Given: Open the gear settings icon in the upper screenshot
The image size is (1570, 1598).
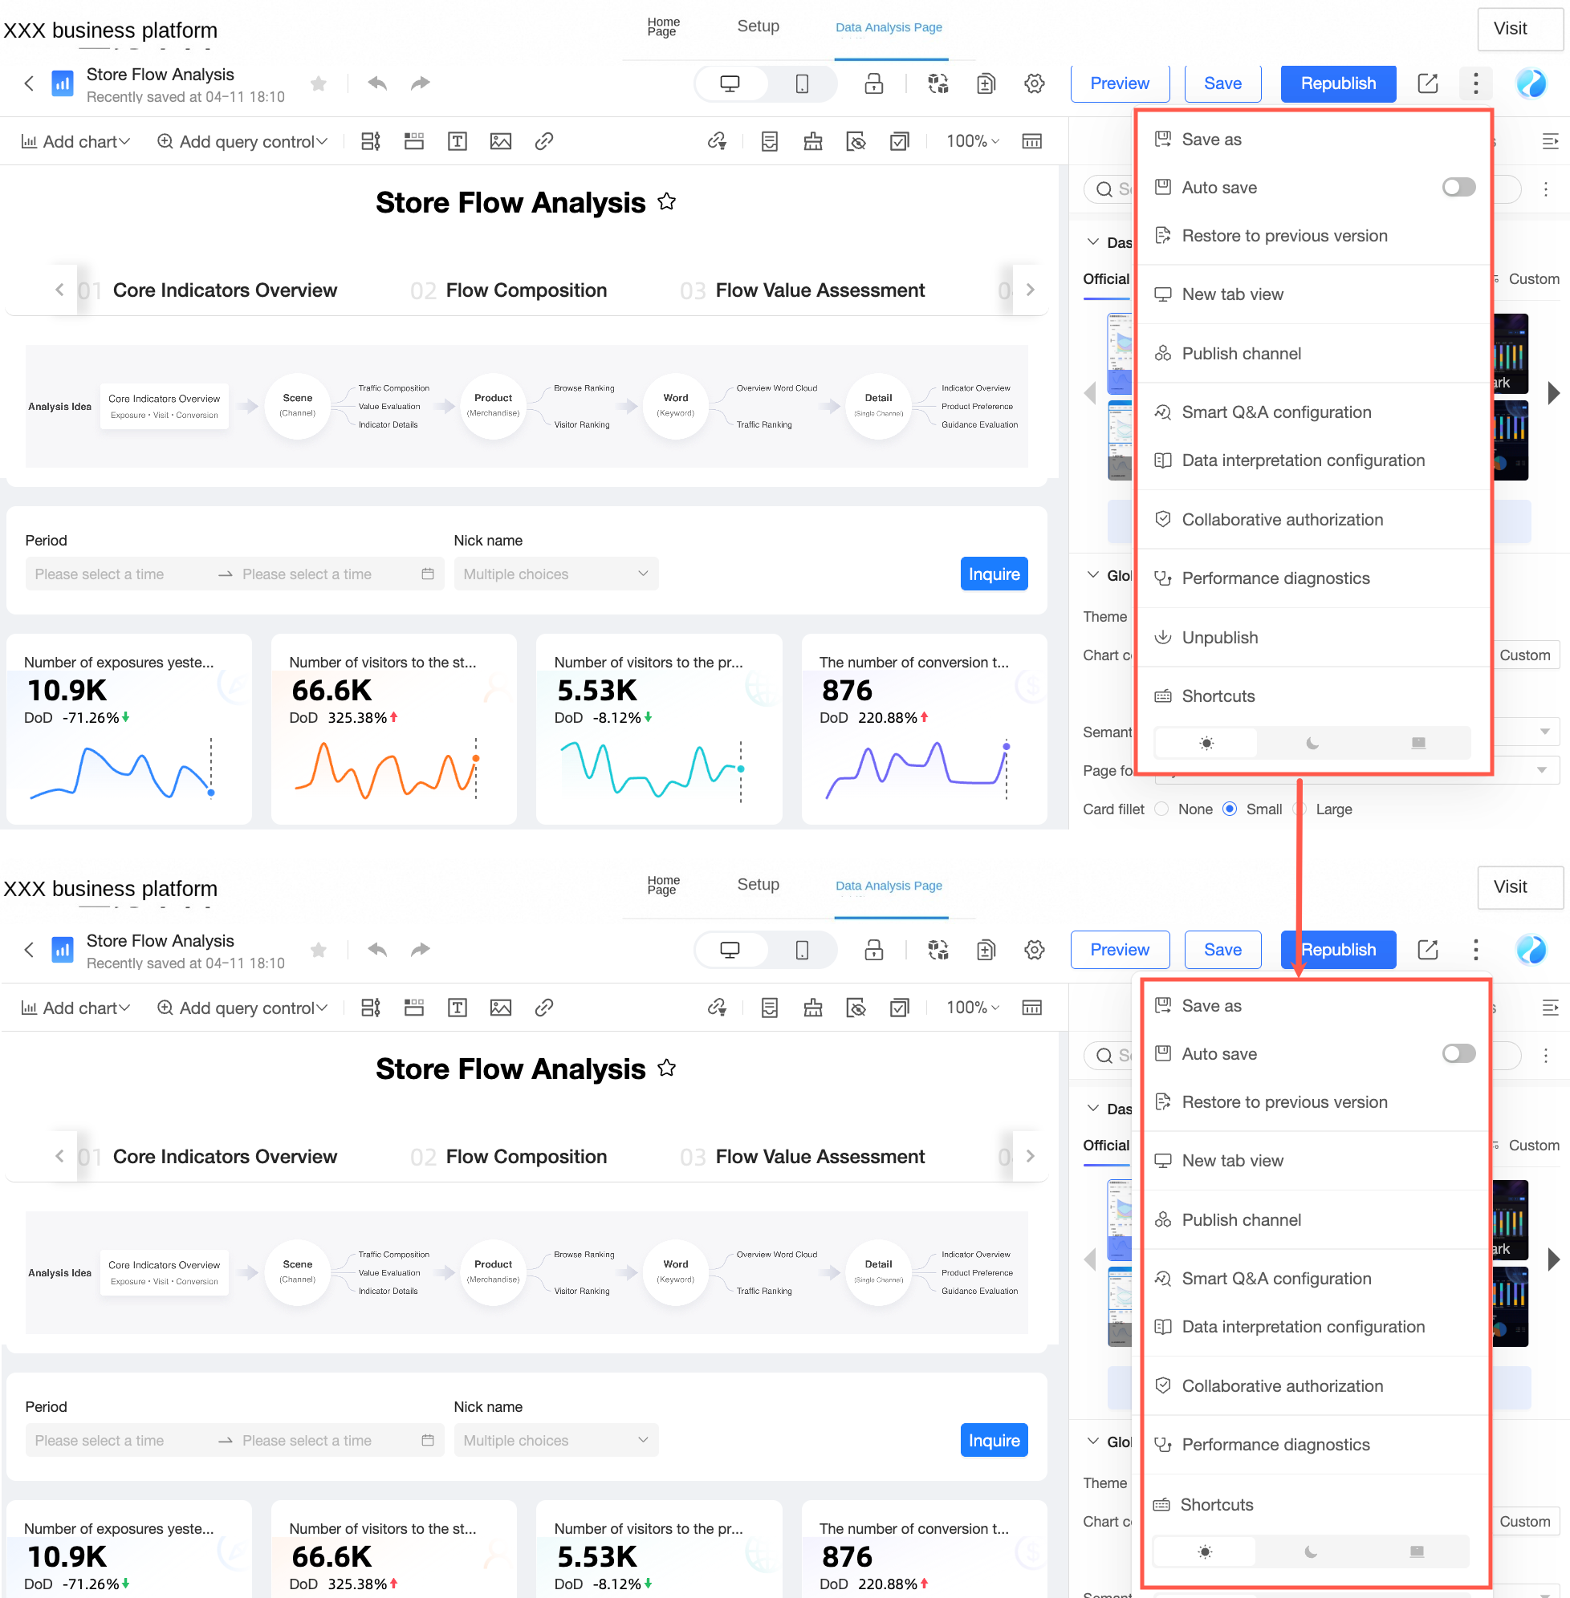Looking at the screenshot, I should [1034, 83].
